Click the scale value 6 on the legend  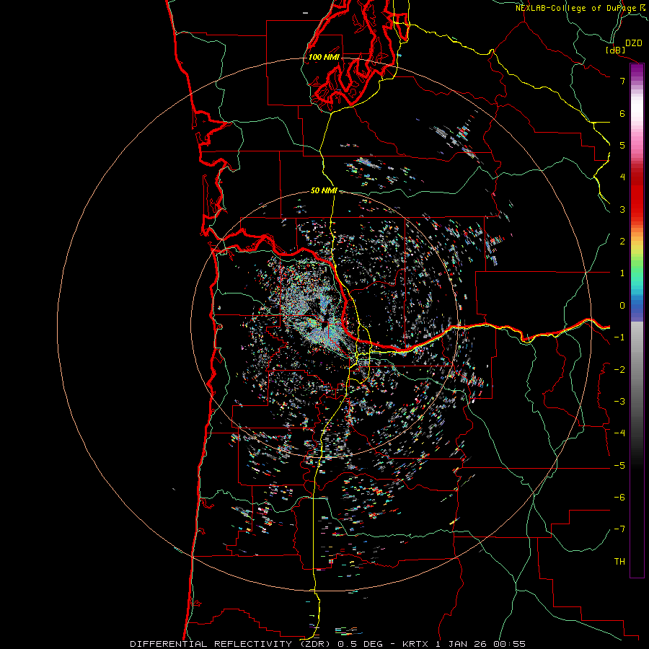622,113
